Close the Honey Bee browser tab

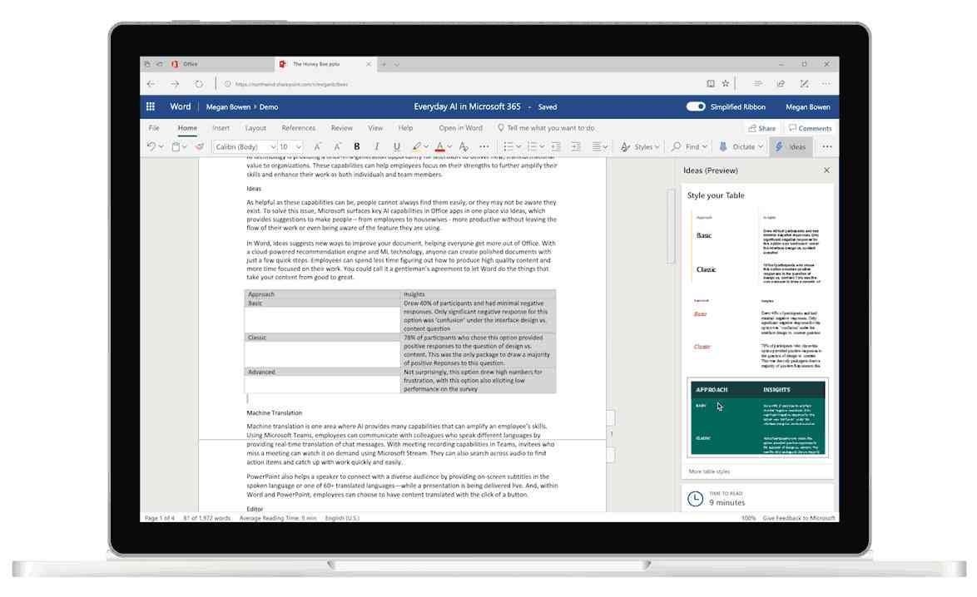pyautogui.click(x=368, y=64)
